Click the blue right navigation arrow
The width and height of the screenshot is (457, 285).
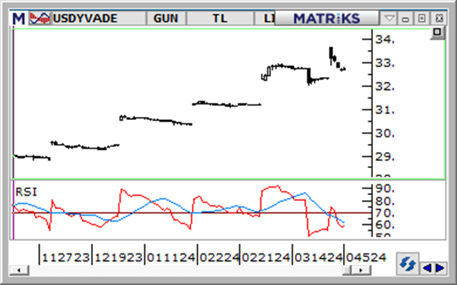pos(440,268)
